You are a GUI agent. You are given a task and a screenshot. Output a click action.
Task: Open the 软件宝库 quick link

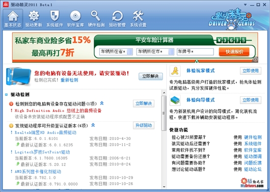pos(253,150)
